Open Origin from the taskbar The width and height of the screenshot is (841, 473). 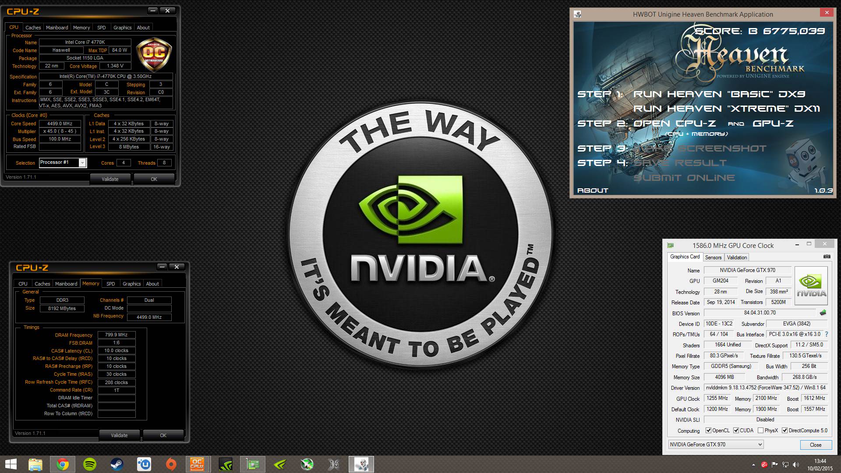[171, 464]
